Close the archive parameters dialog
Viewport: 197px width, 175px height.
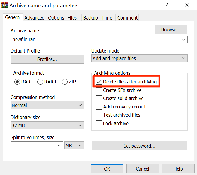coord(187,5)
